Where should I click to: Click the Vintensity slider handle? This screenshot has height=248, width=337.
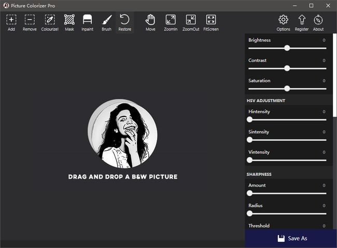249,160
